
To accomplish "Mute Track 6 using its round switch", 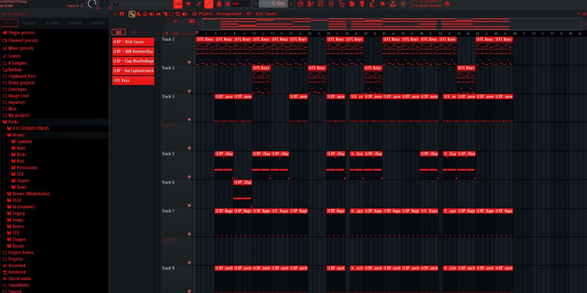I will pyautogui.click(x=189, y=205).
